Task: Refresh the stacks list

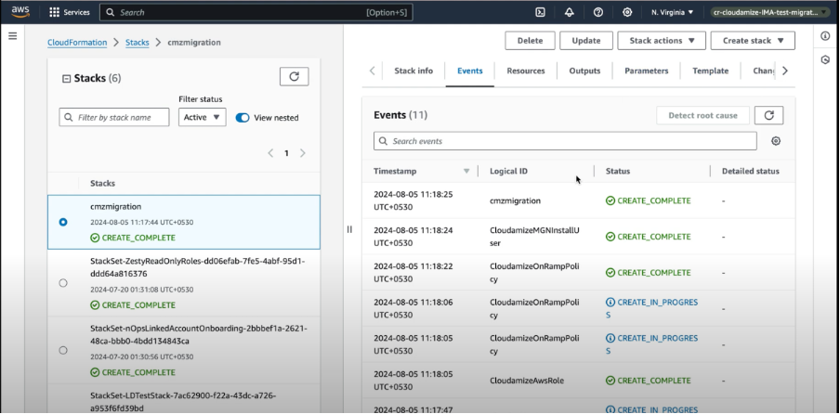Action: click(294, 77)
